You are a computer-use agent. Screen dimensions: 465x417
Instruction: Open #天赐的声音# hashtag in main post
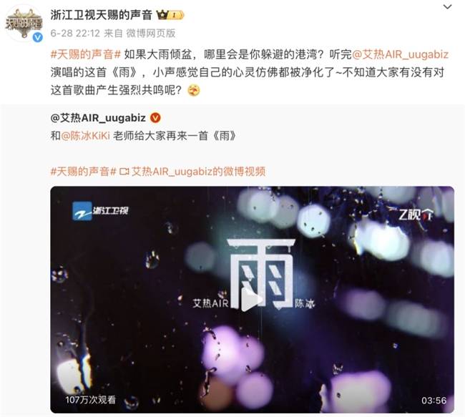[86, 54]
